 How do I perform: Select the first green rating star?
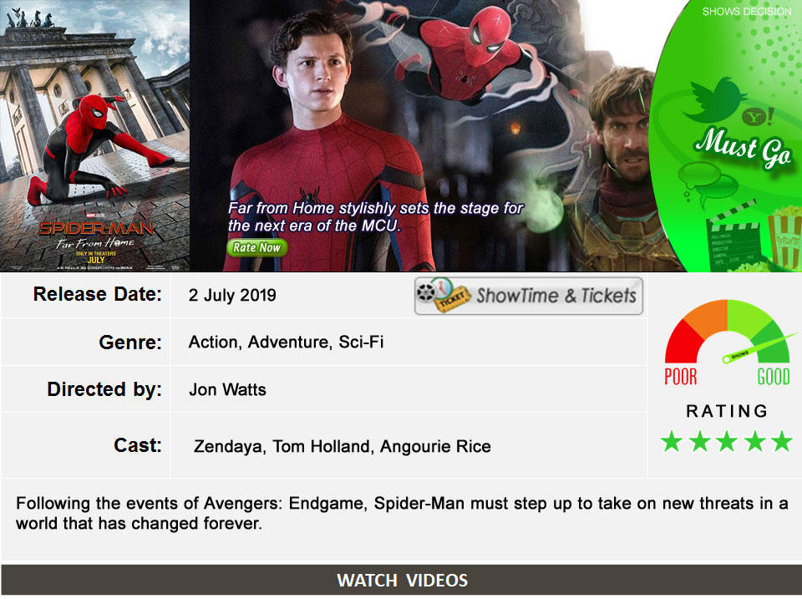[672, 441]
